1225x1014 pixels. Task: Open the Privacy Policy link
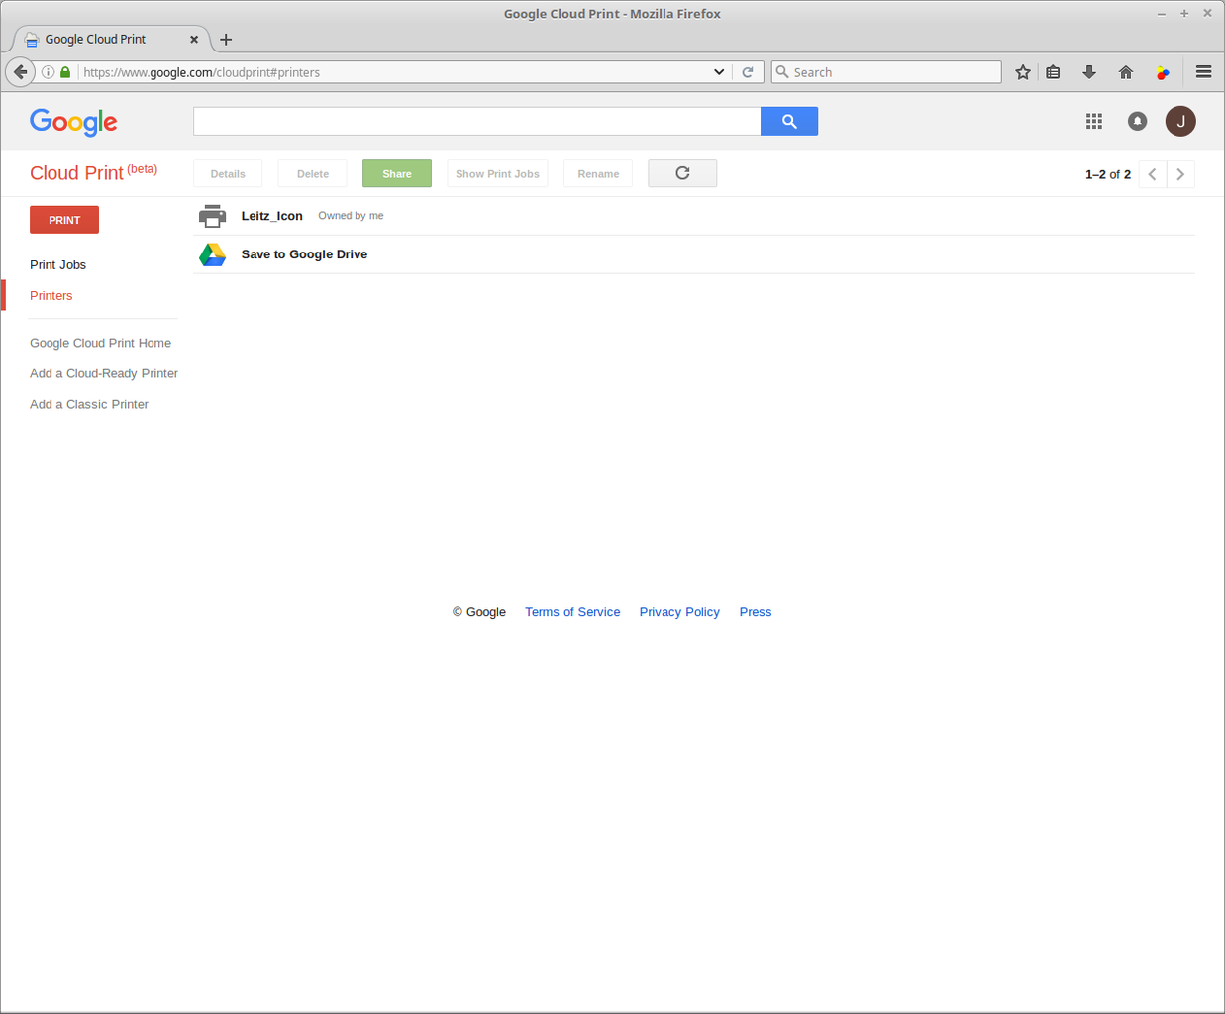(x=679, y=611)
